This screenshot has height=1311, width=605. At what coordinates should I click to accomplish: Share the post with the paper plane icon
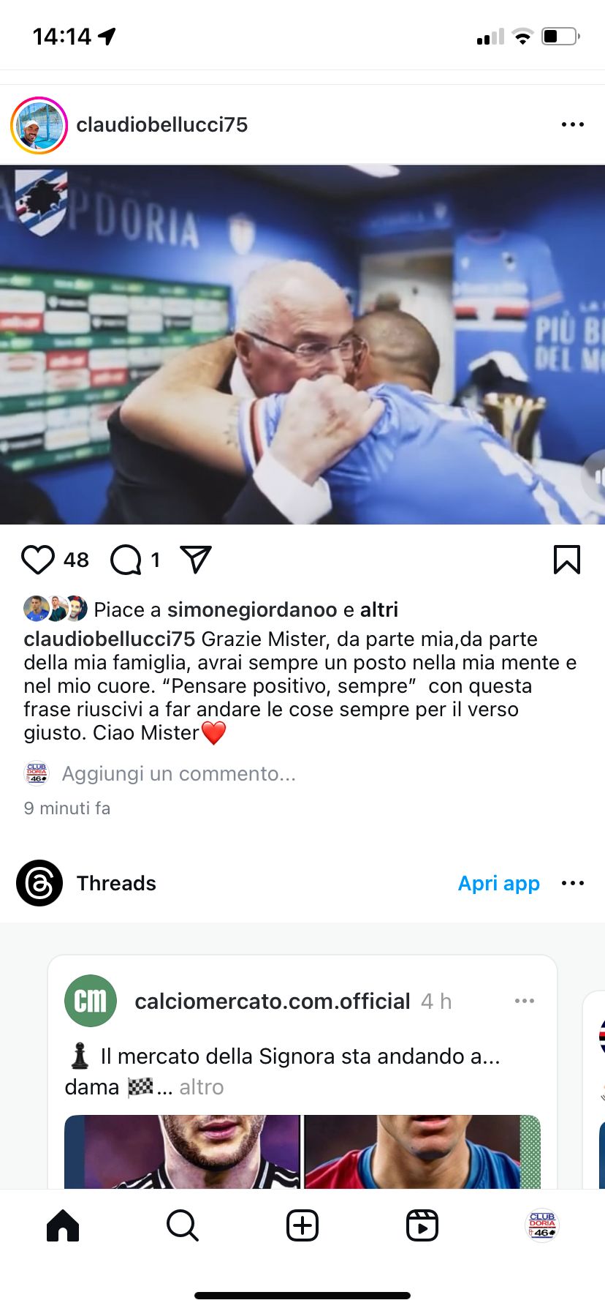(196, 560)
